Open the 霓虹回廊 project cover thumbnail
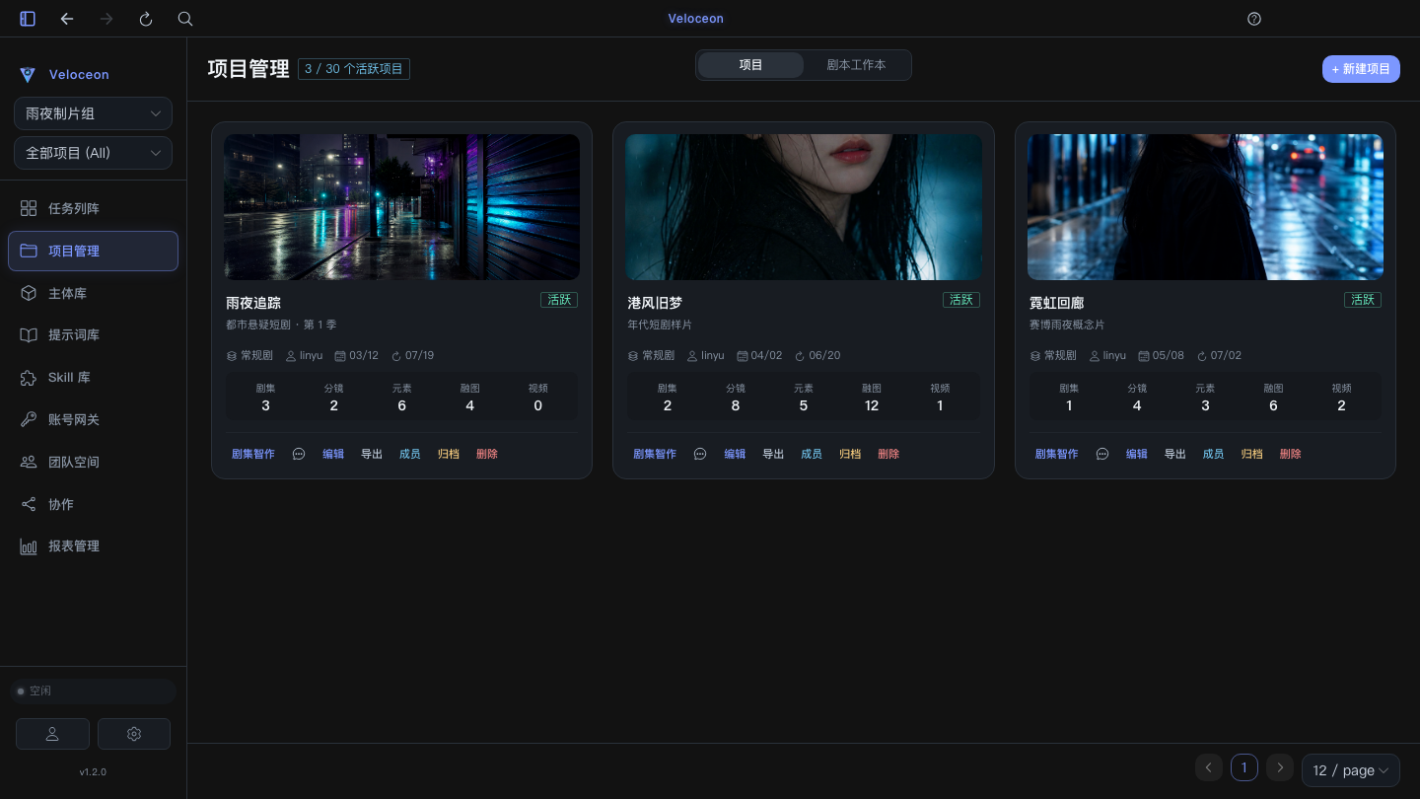Viewport: 1420px width, 799px height. point(1205,207)
